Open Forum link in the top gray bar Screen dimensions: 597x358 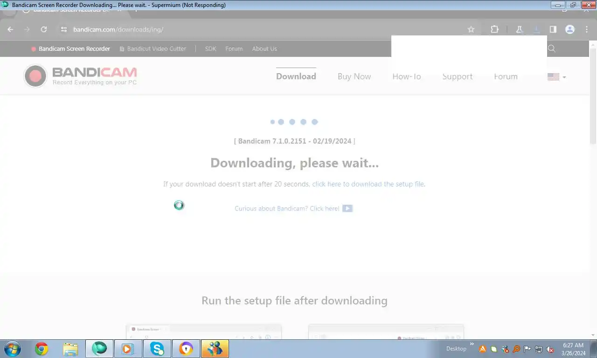click(234, 48)
